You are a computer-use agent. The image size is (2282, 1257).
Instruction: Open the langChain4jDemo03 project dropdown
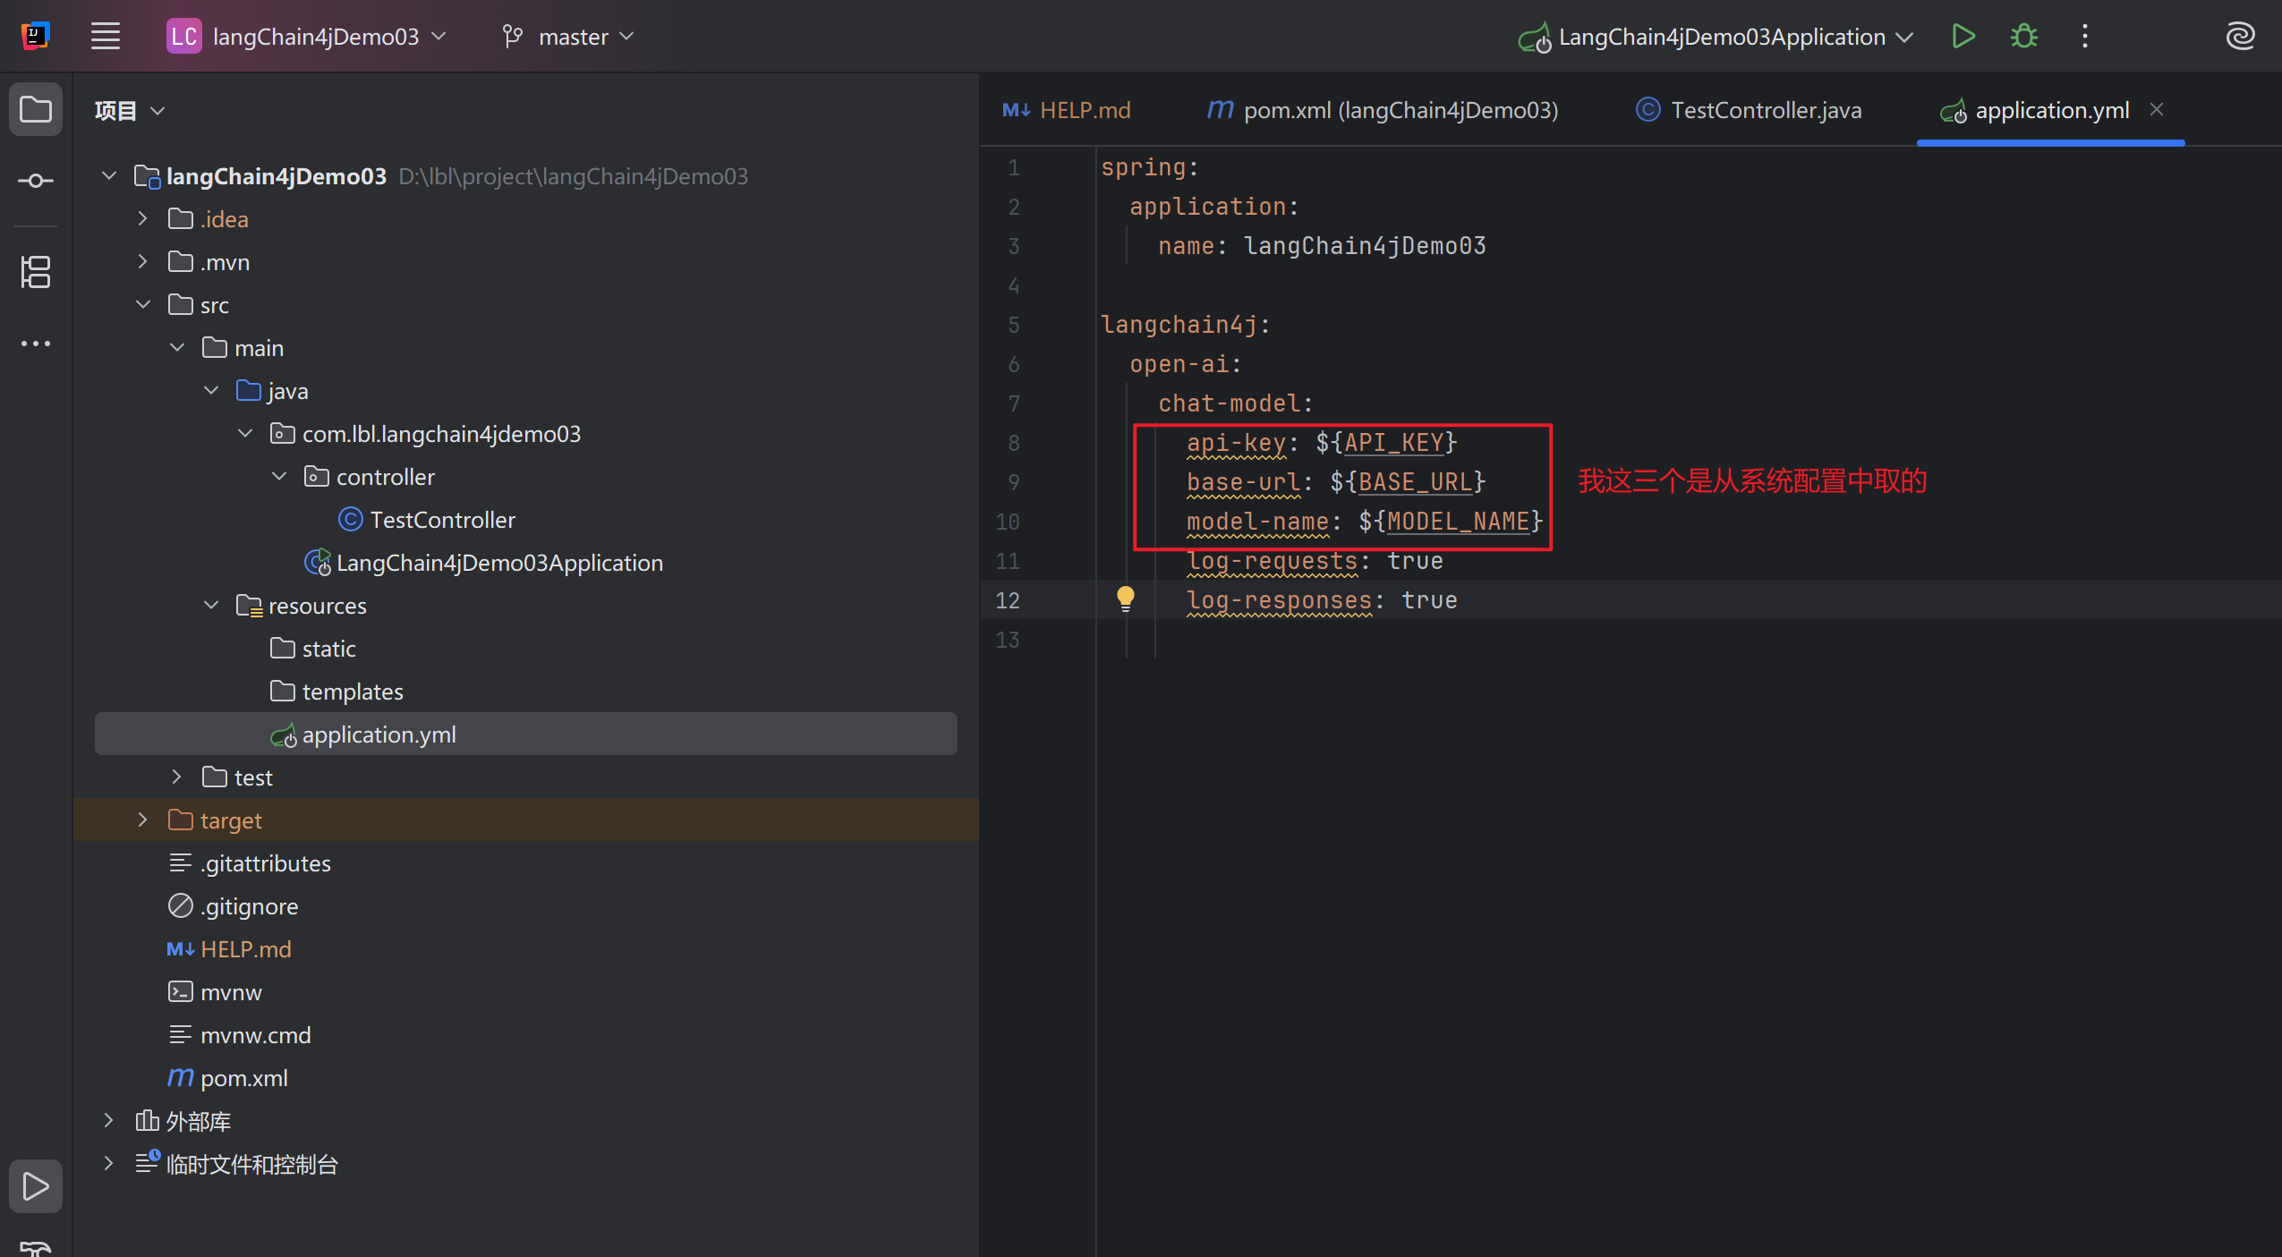[x=306, y=37]
